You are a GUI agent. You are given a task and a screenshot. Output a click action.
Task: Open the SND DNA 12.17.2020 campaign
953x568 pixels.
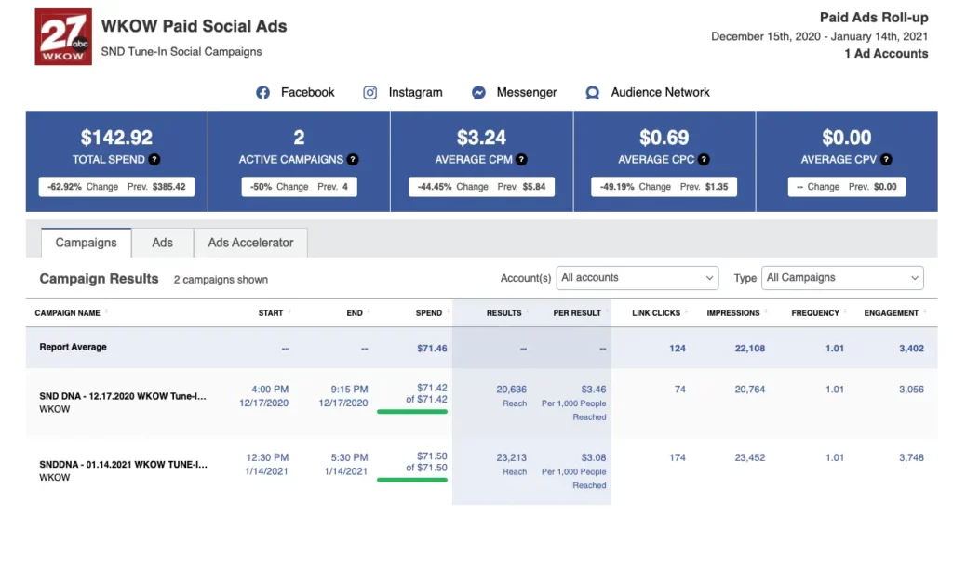123,396
